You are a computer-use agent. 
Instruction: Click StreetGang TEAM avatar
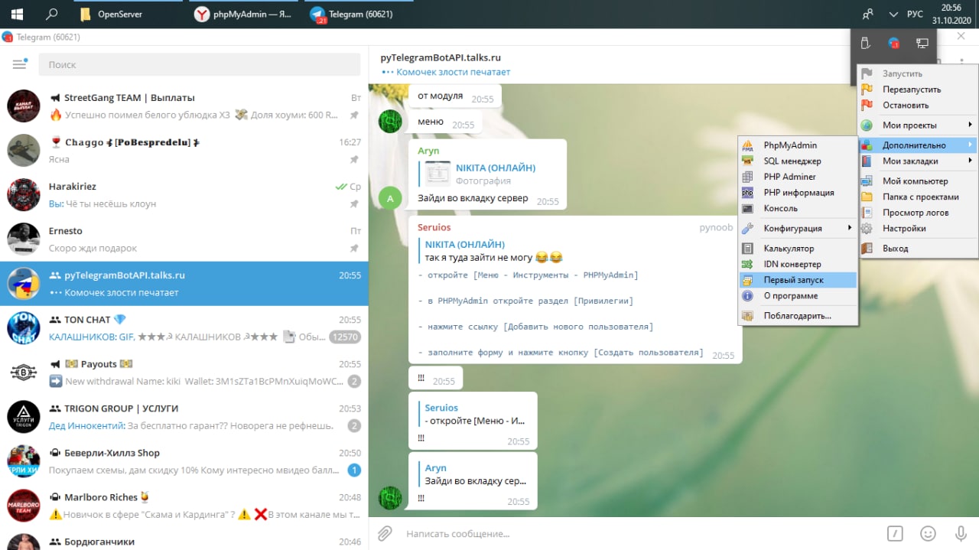24,106
